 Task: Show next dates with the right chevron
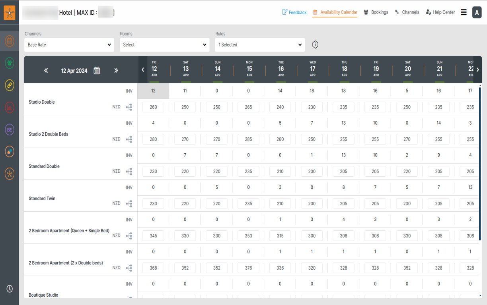pyautogui.click(x=478, y=70)
